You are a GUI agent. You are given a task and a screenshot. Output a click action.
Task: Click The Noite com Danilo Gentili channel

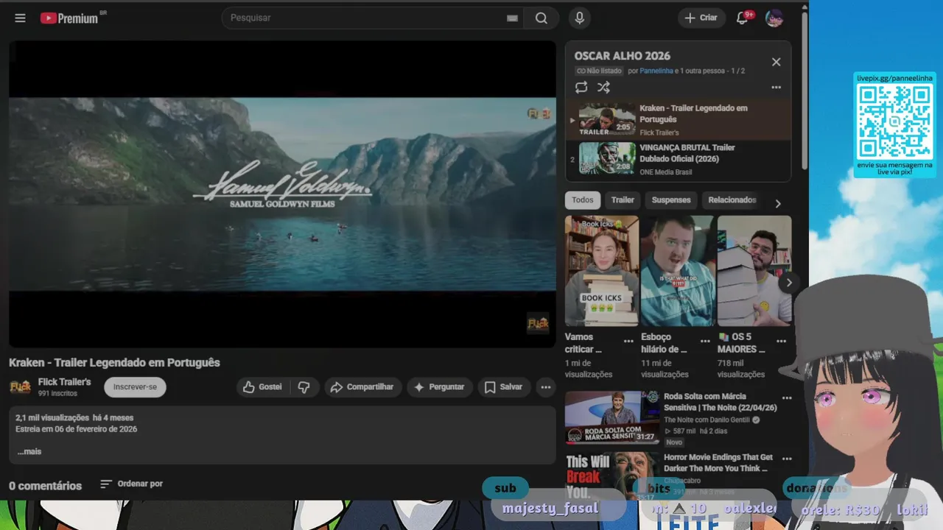707,420
